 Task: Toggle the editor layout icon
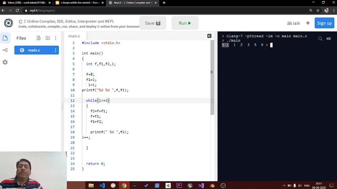[210, 36]
